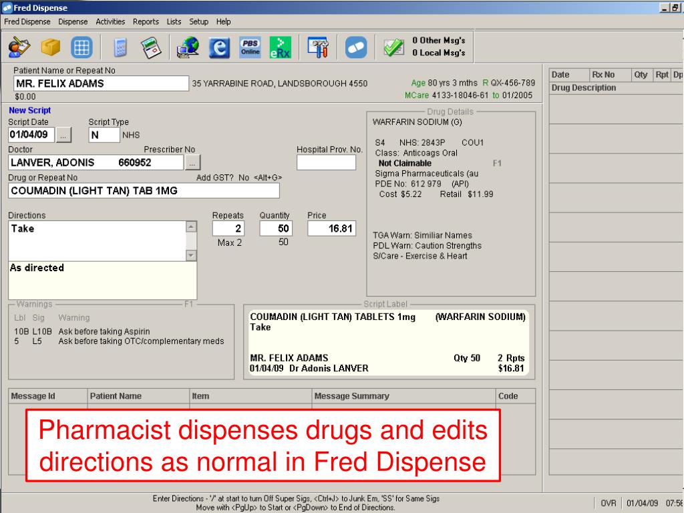684x513 pixels.
Task: Click the yellow box stock icon
Action: [x=51, y=47]
